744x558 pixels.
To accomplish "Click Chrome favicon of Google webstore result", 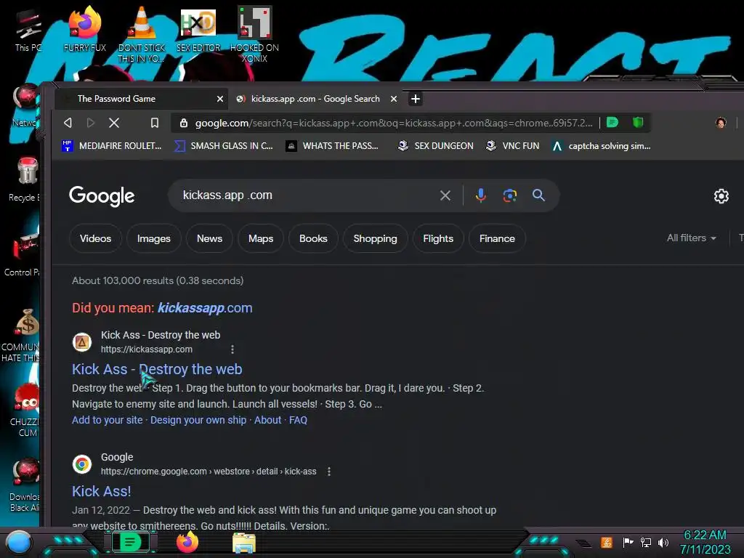I will coord(82,464).
